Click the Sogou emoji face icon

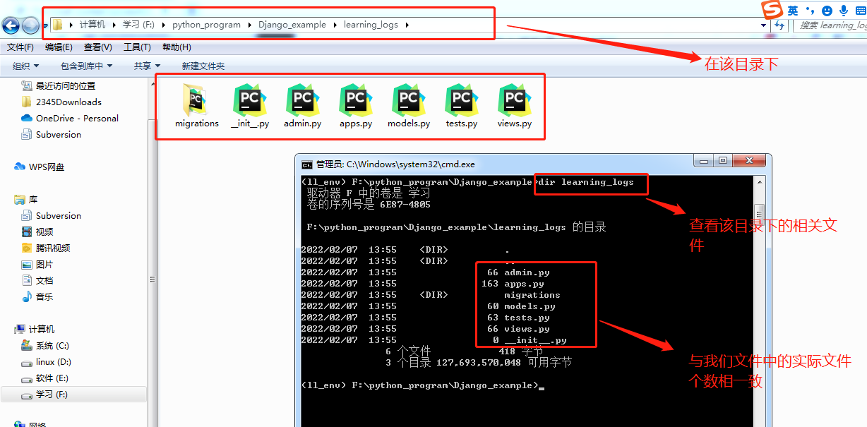(827, 11)
